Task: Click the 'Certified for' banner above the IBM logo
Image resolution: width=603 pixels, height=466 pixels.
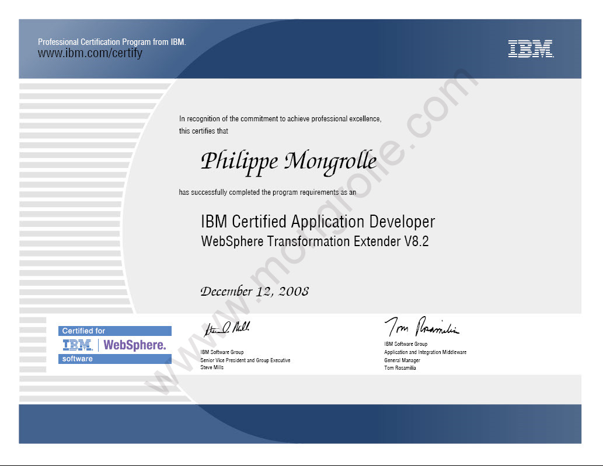Action: 114,330
